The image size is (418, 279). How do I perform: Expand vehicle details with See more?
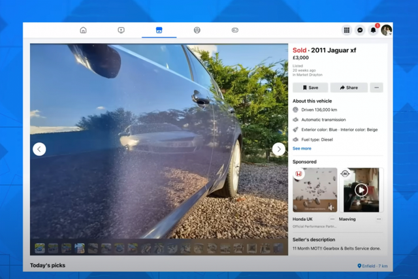pyautogui.click(x=302, y=148)
